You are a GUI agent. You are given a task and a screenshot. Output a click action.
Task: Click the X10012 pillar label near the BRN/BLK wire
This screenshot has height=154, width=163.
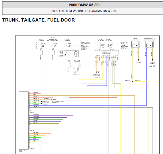coord(58,101)
